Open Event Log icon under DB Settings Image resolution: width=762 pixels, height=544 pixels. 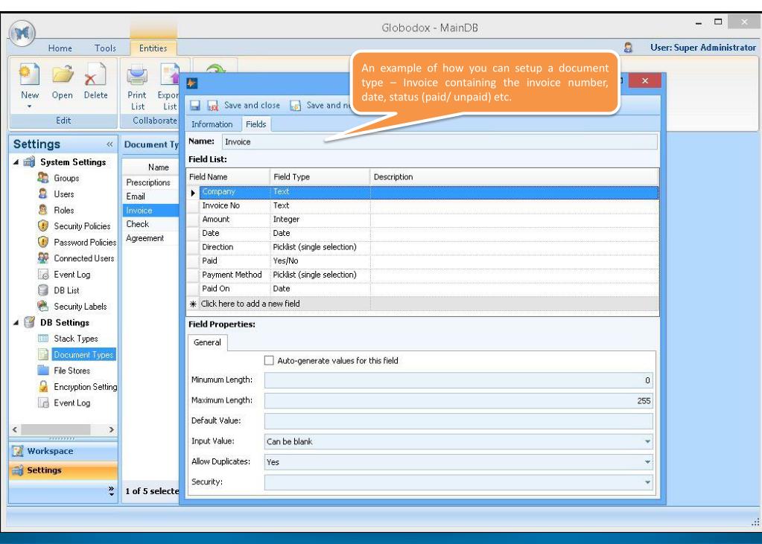(x=43, y=402)
